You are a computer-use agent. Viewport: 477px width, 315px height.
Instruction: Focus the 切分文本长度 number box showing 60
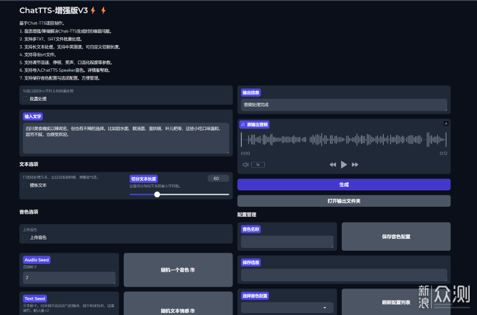218,178
